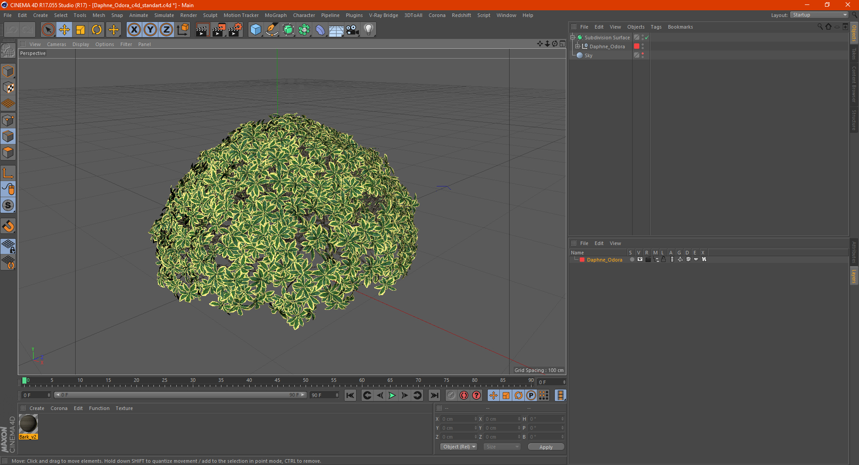Toggle the X axis lock

click(134, 30)
